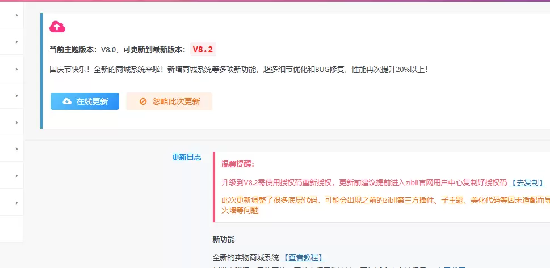Click the 国庆节快乐 announcement sentence

click(238, 69)
